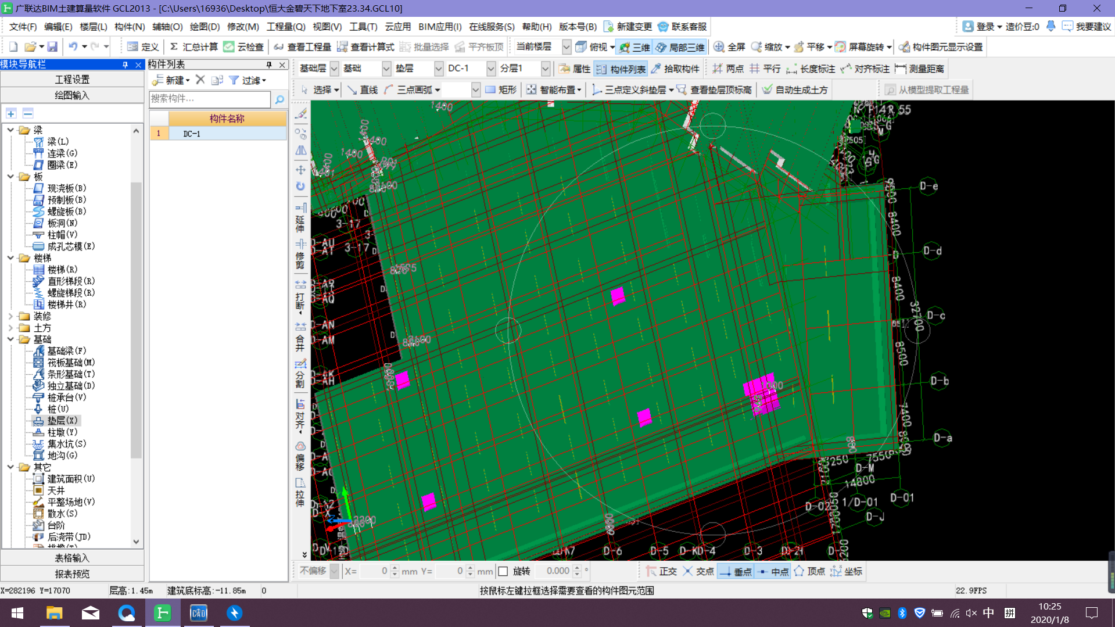
Task: Click the 联系客服 link
Action: tap(682, 27)
